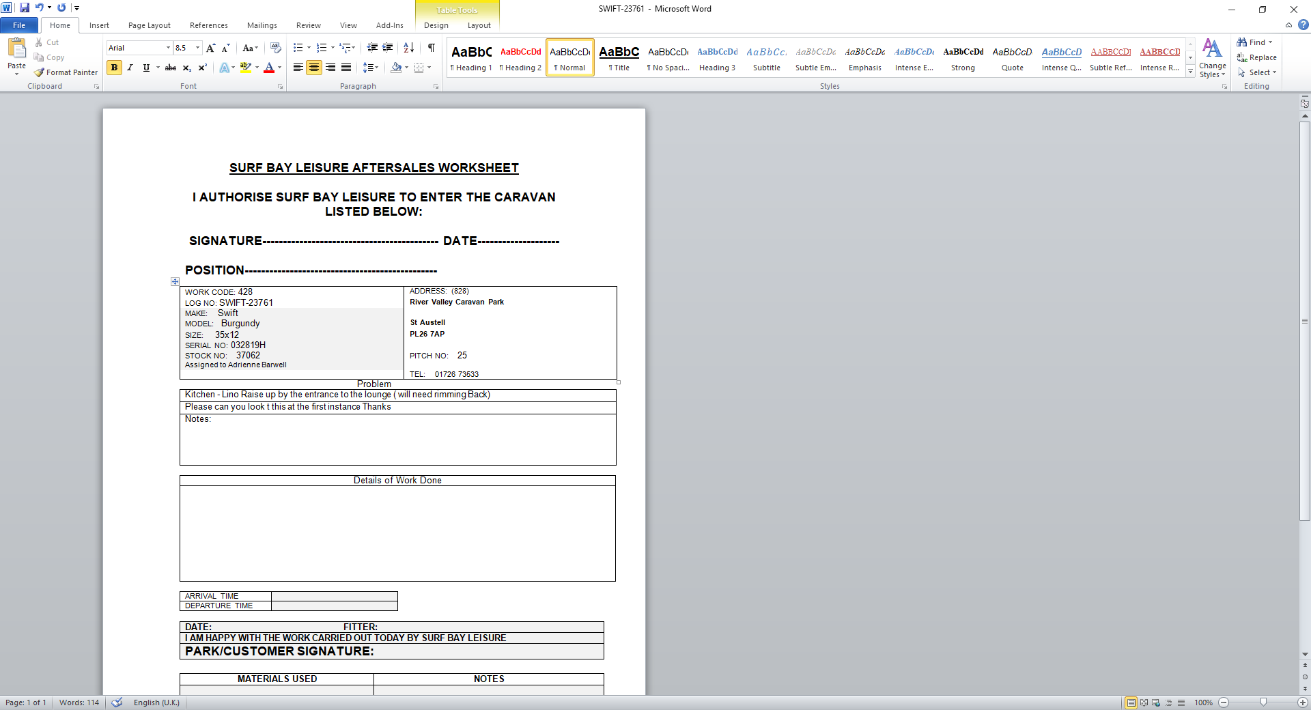Open the font name dropdown

[x=168, y=48]
